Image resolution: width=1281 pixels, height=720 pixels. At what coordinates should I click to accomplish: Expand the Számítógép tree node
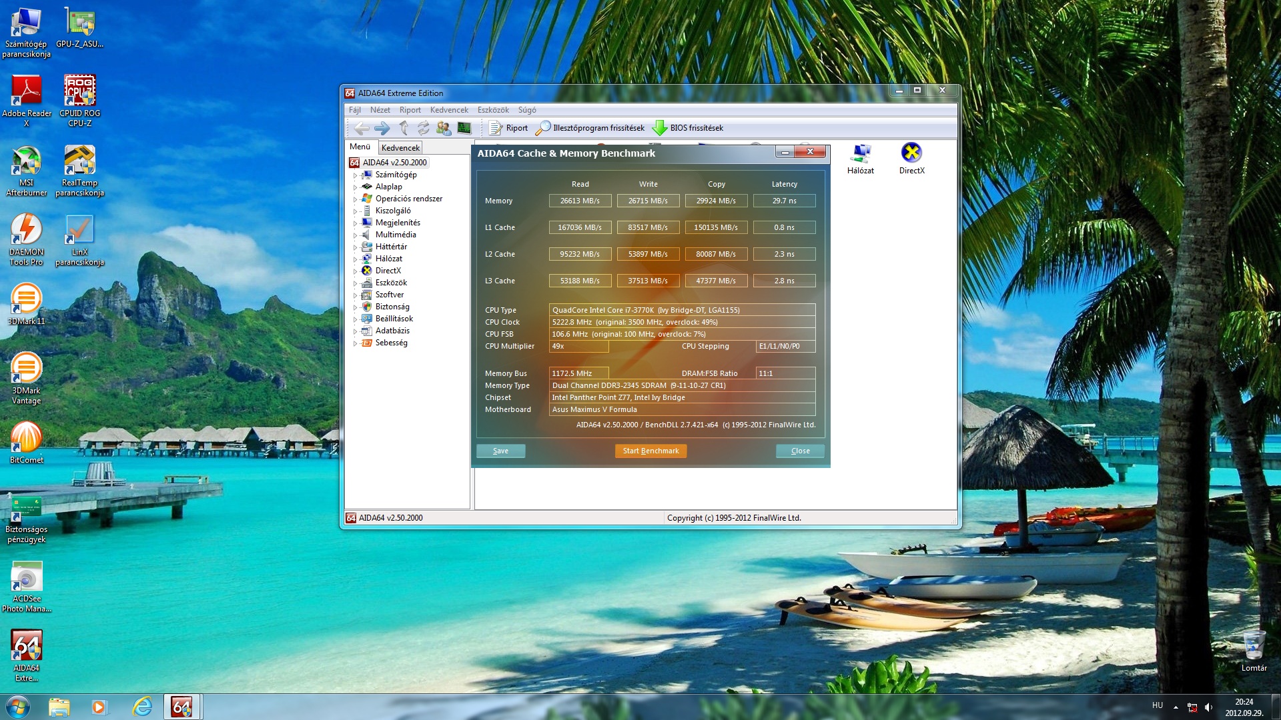(355, 175)
